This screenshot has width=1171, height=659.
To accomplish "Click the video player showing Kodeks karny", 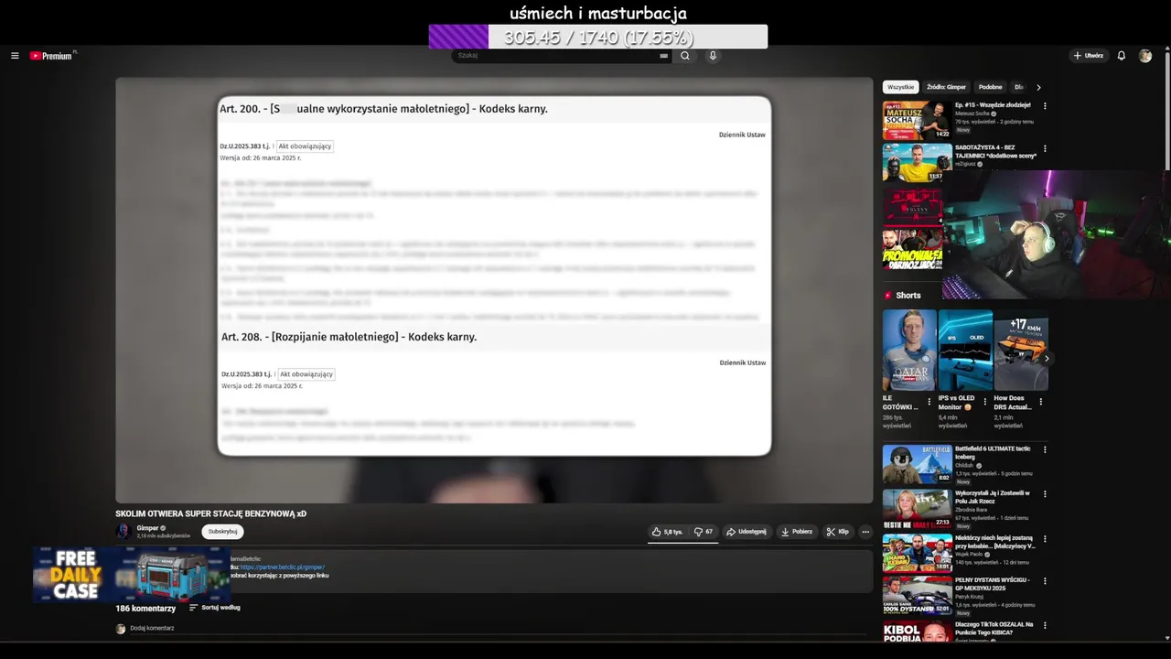I will coord(494,290).
